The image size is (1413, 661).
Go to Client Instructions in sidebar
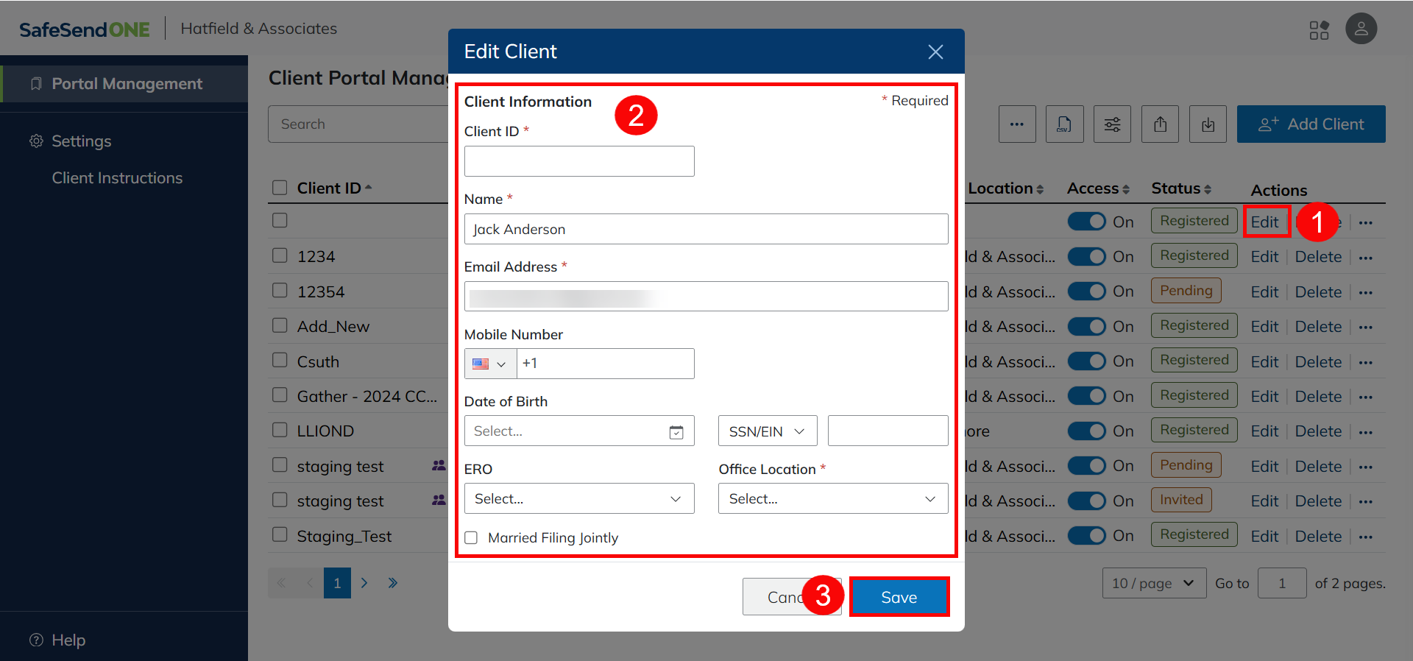(117, 178)
